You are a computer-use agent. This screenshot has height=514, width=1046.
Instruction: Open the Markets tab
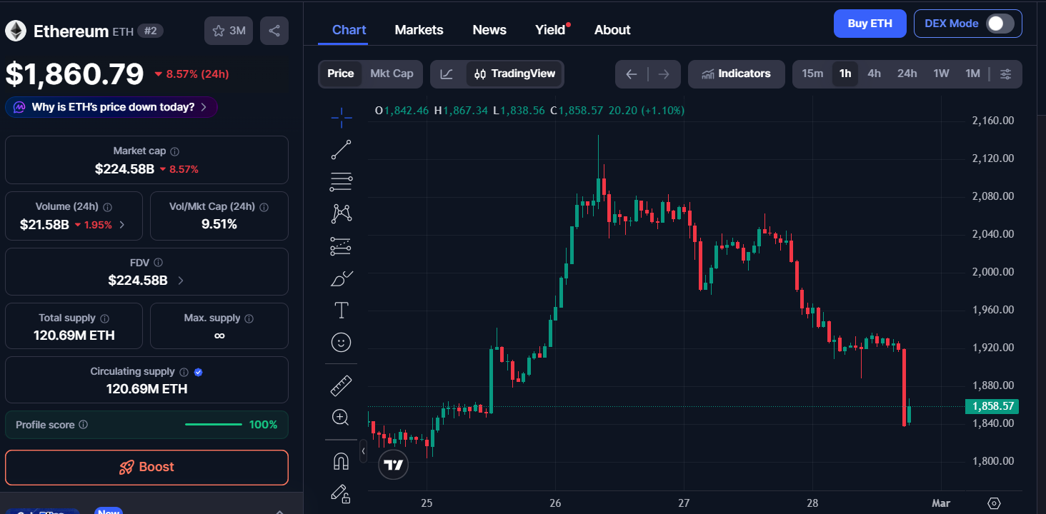419,30
